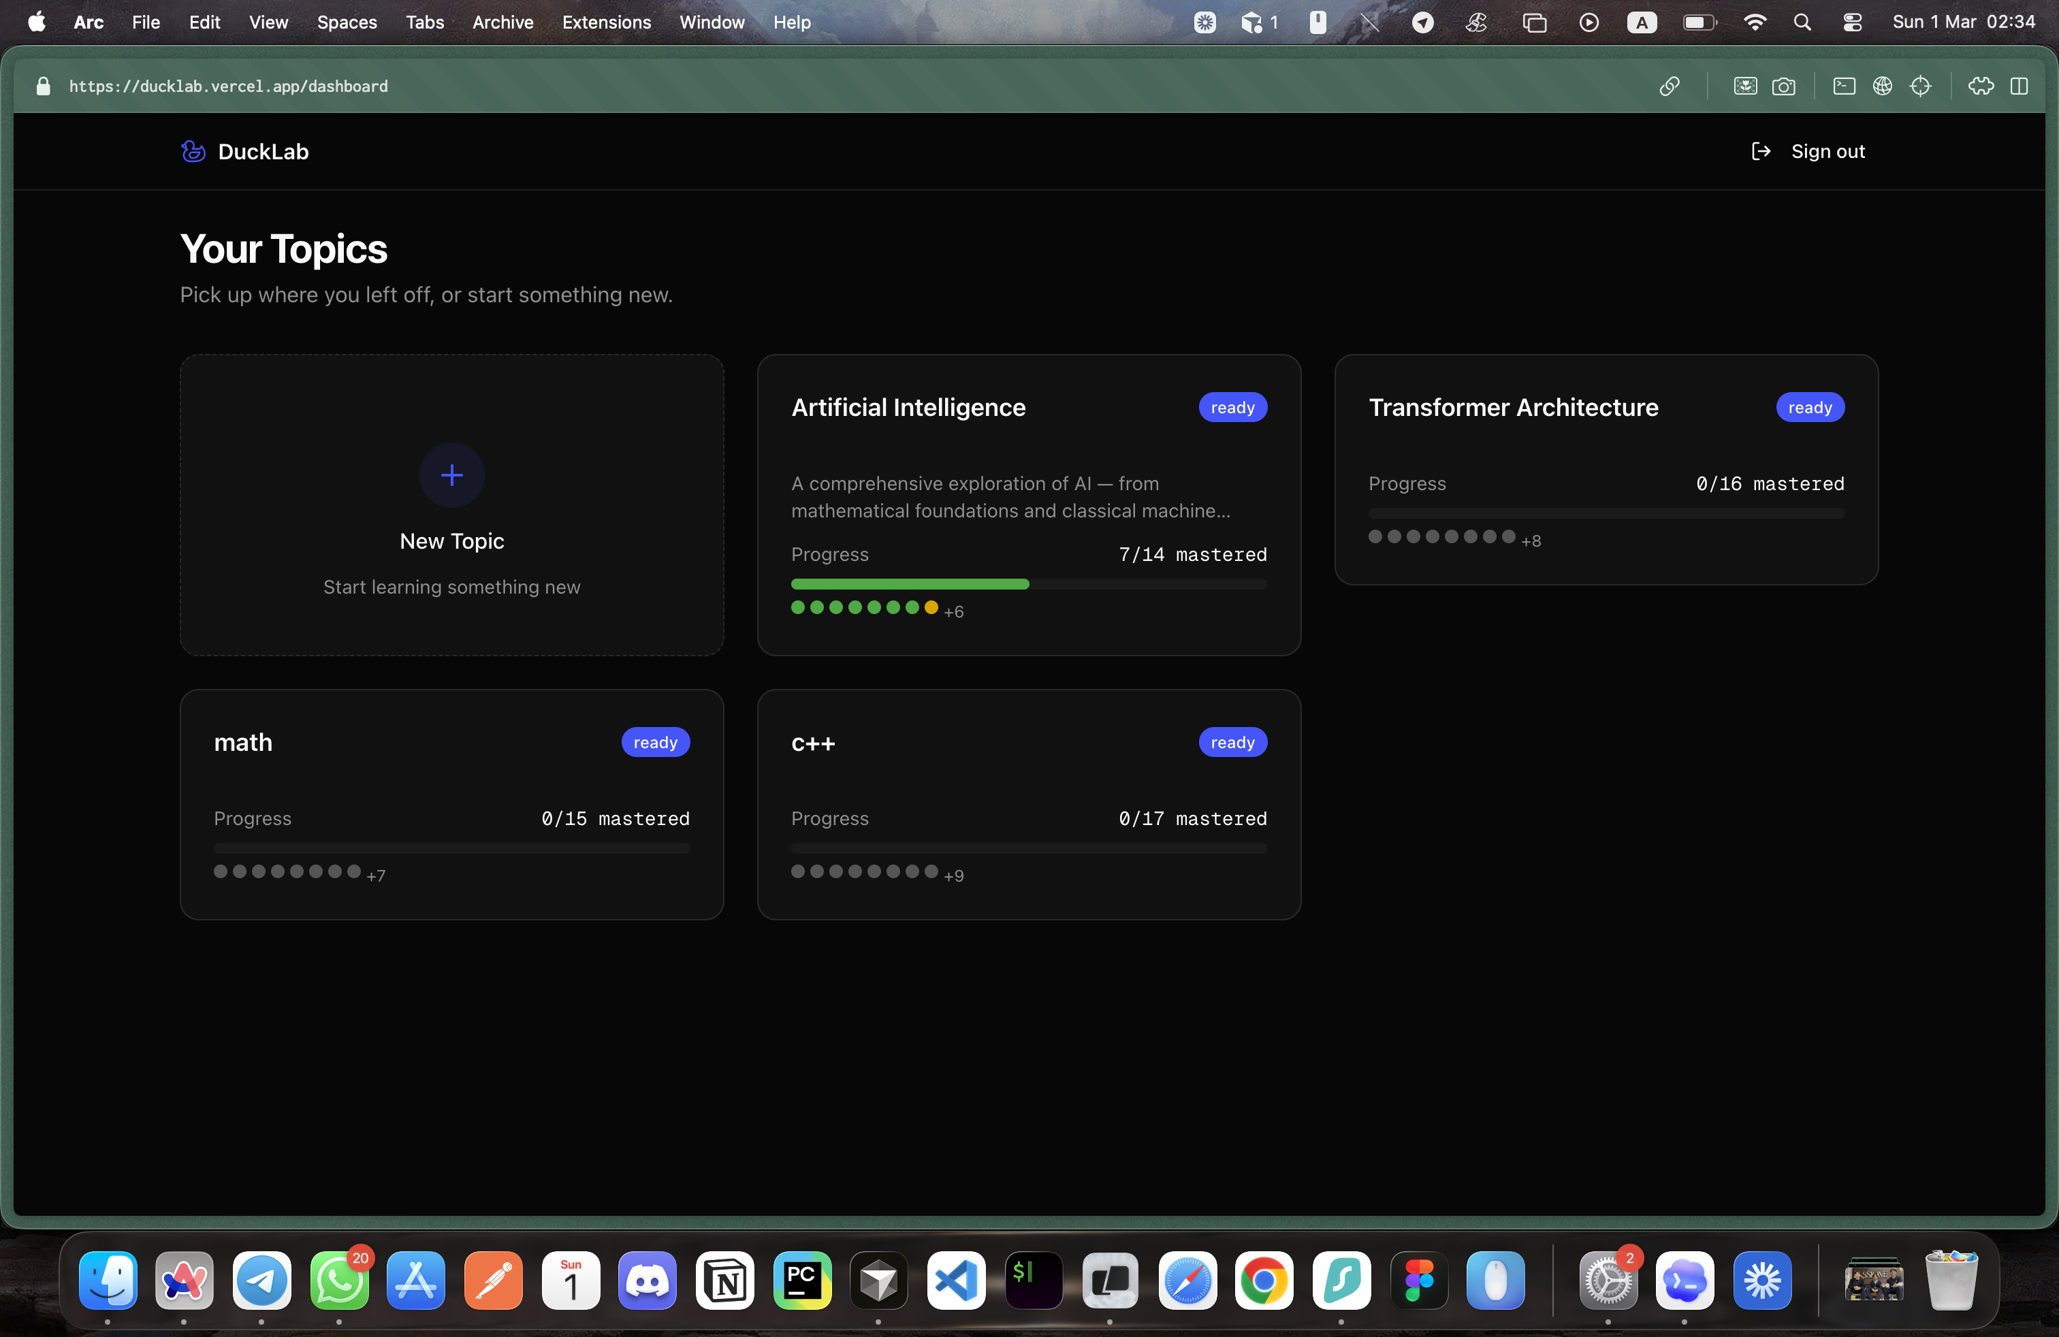2059x1337 pixels.
Task: Open the Archive menu
Action: click(x=502, y=22)
